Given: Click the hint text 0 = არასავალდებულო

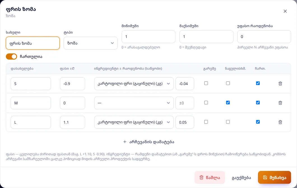Looking at the screenshot, I should coord(141,47).
